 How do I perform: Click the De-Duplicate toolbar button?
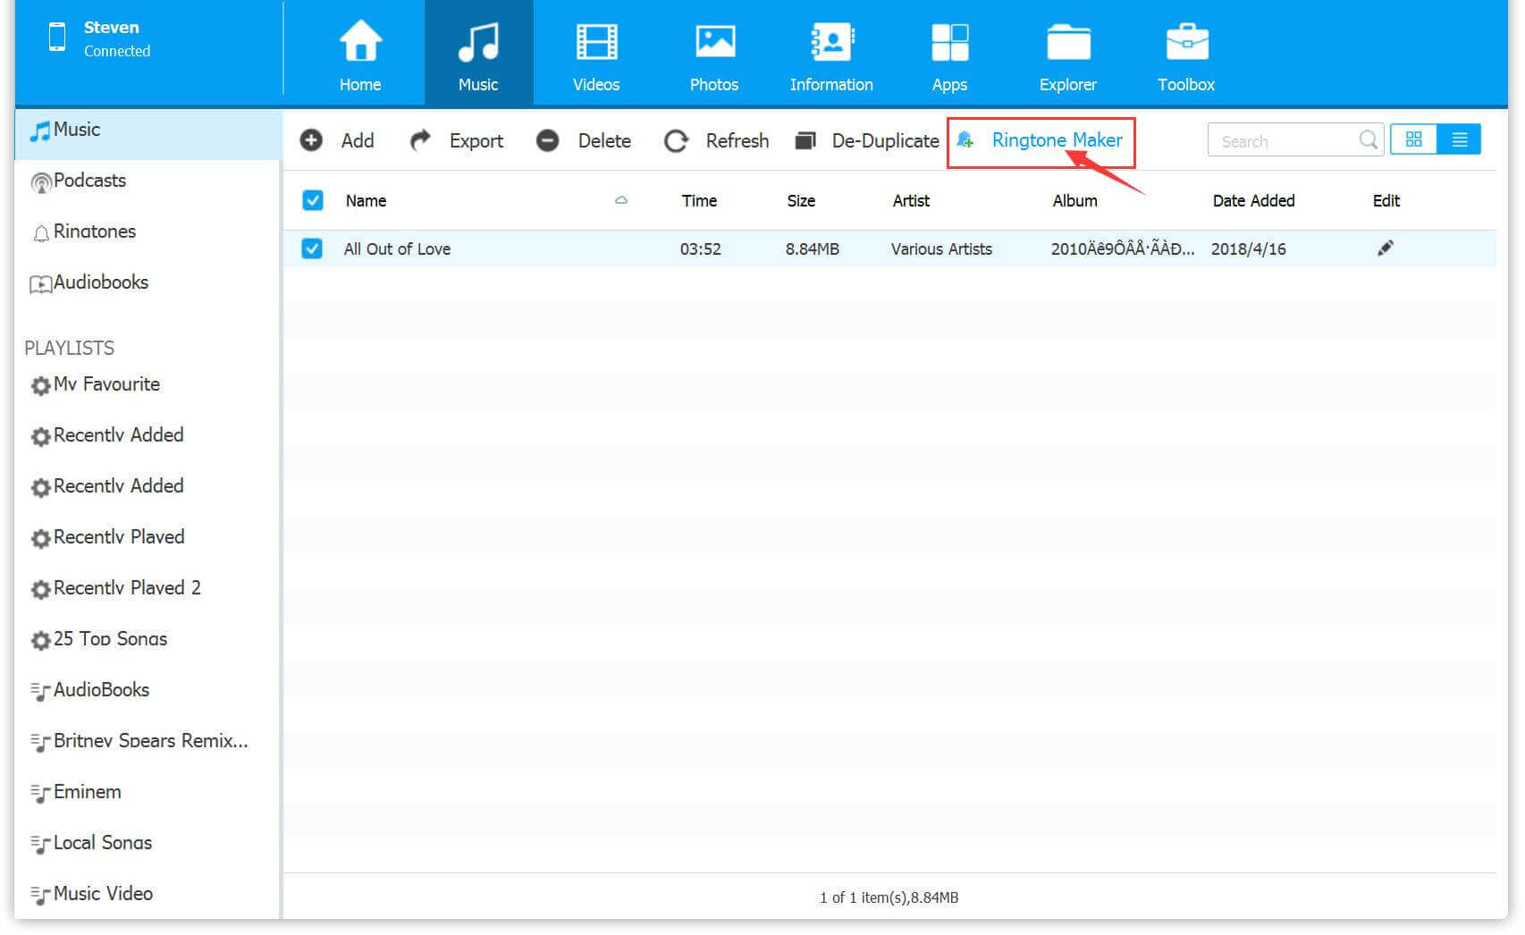coord(867,140)
